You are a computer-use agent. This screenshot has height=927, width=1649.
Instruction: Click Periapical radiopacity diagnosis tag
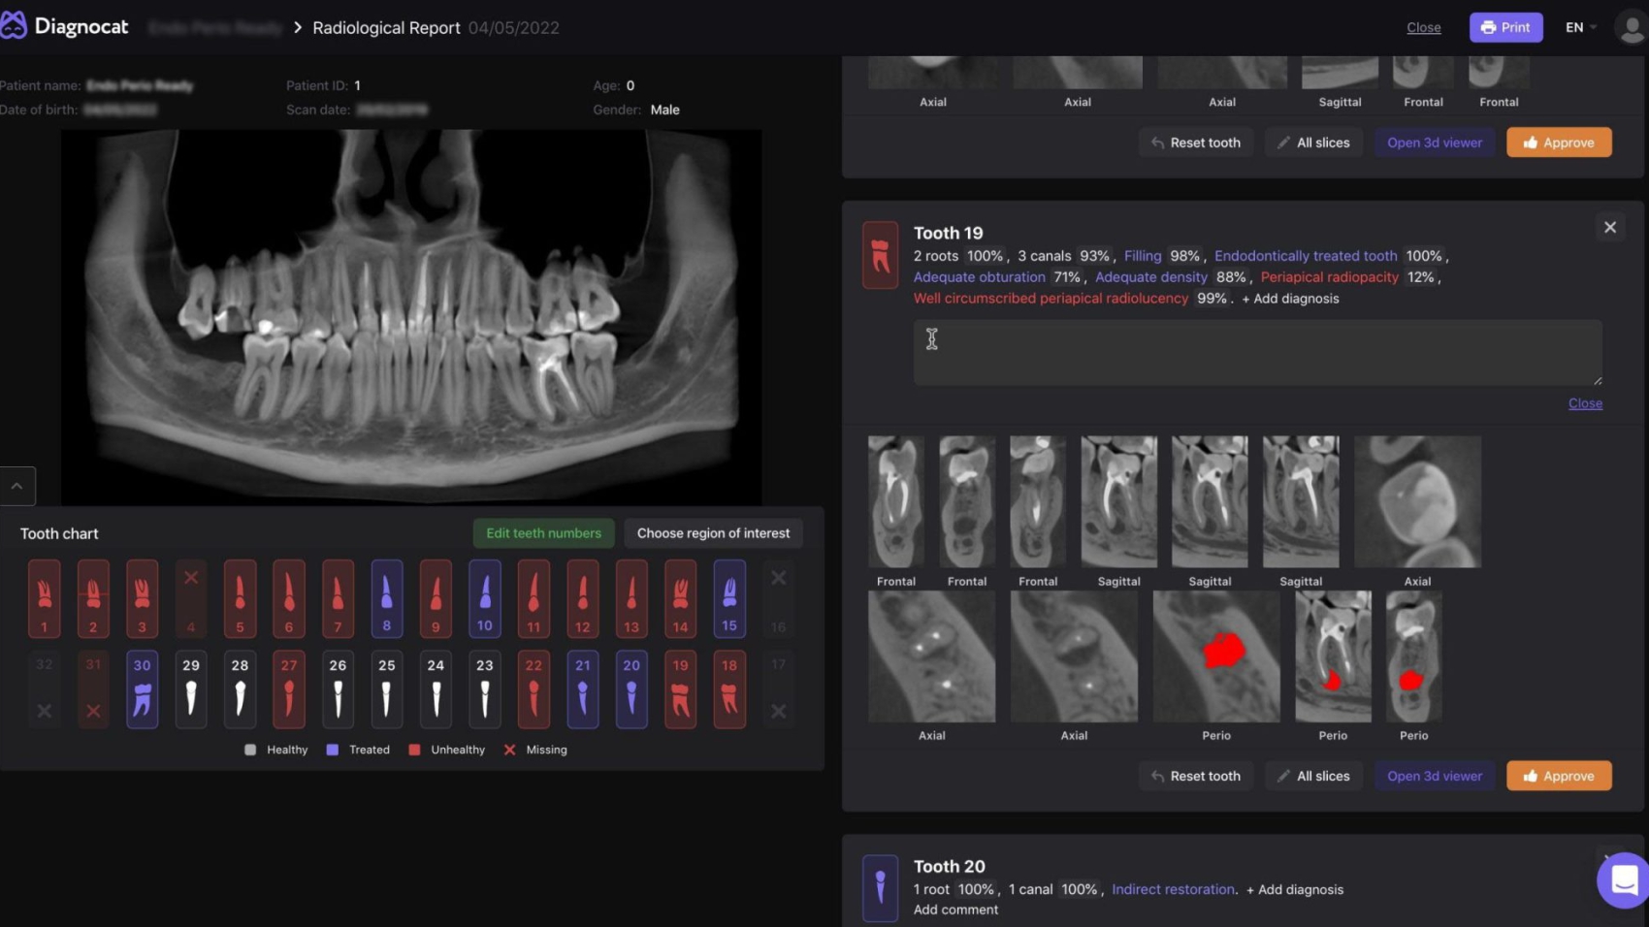coord(1329,277)
